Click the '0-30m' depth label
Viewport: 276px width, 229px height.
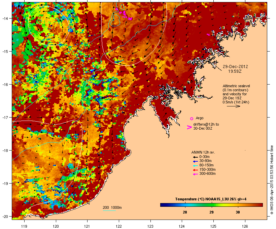[204, 157]
